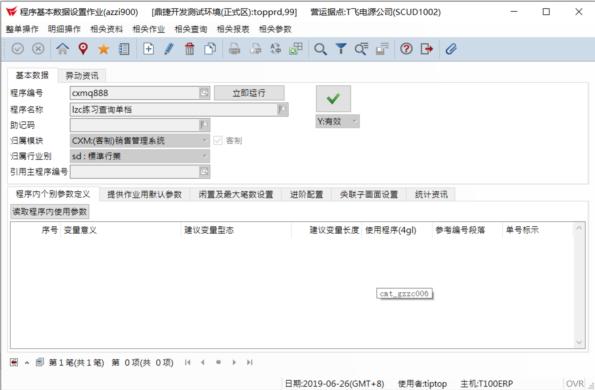Click the new record plus icon
This screenshot has height=390, width=595.
click(x=148, y=49)
